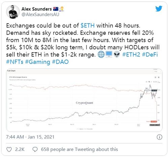Follow the #NFTs hashtag link
Image resolution: width=168 pixels, height=157 pixels.
[x=15, y=62]
